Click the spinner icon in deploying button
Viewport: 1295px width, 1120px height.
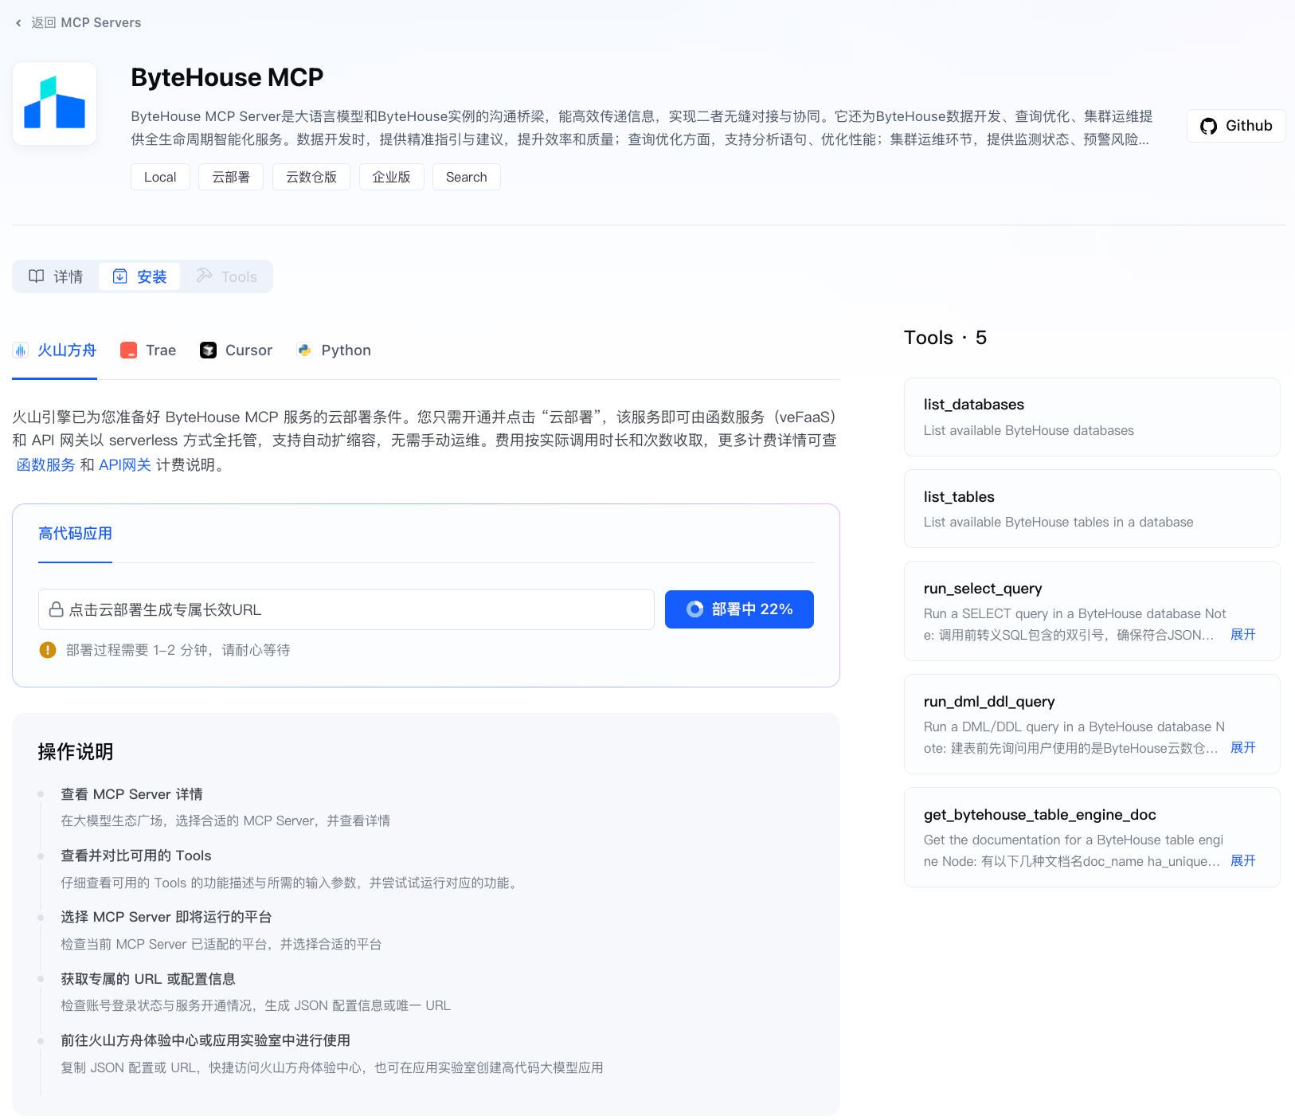point(695,609)
